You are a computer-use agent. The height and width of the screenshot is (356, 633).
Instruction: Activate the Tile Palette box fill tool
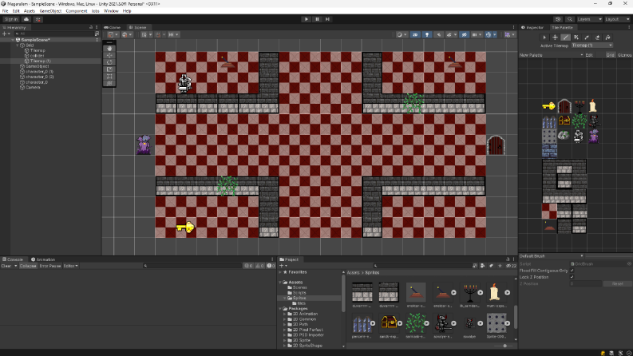[x=576, y=38]
